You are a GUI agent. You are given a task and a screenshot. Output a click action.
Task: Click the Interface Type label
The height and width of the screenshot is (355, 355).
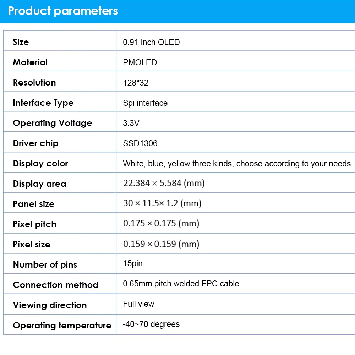click(43, 103)
